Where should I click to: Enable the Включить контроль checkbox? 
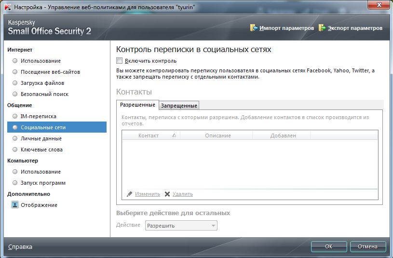point(119,61)
